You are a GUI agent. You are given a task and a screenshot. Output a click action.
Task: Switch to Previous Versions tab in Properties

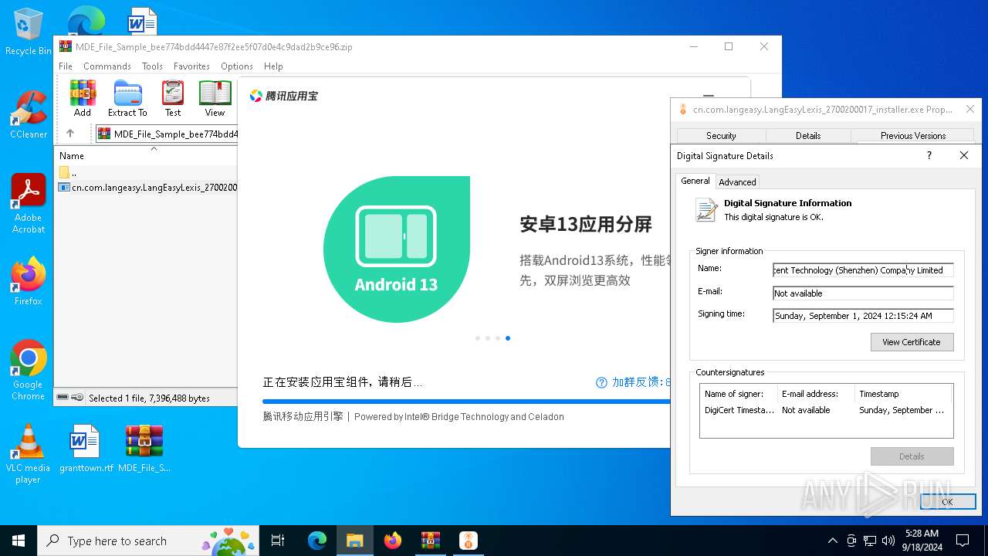pos(913,136)
